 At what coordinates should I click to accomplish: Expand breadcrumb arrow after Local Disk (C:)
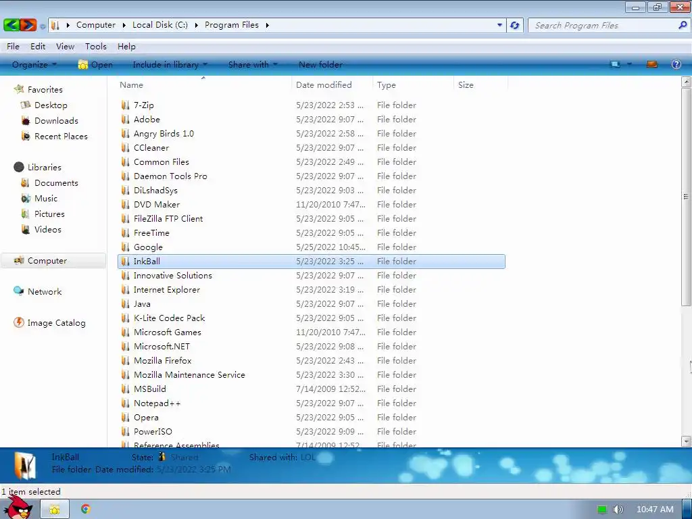click(197, 25)
